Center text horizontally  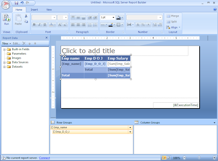click(x=78, y=25)
